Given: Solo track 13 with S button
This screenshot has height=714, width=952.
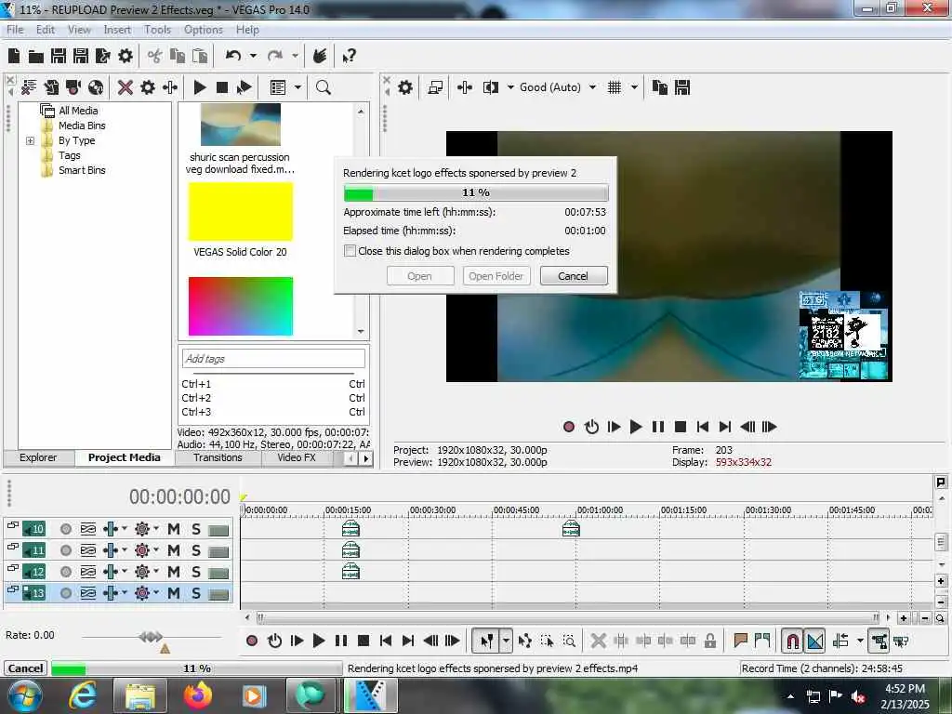Looking at the screenshot, I should coord(195,593).
